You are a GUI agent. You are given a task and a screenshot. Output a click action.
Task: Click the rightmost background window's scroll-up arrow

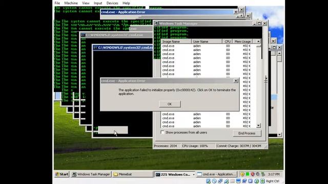[x=279, y=53]
